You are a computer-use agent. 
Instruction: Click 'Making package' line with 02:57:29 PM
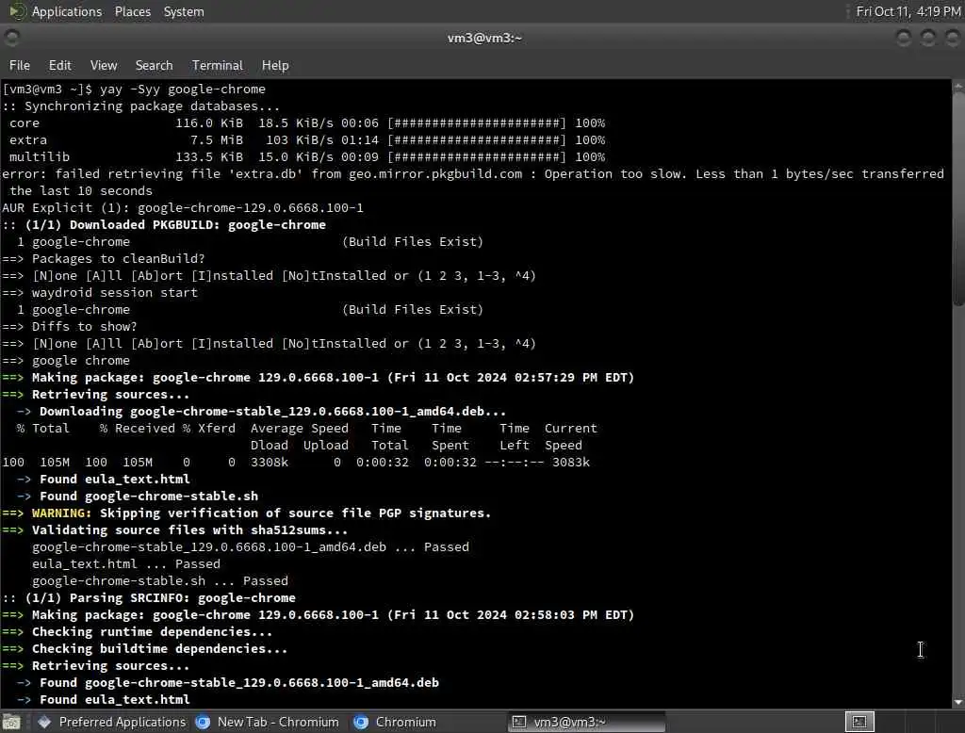(319, 377)
